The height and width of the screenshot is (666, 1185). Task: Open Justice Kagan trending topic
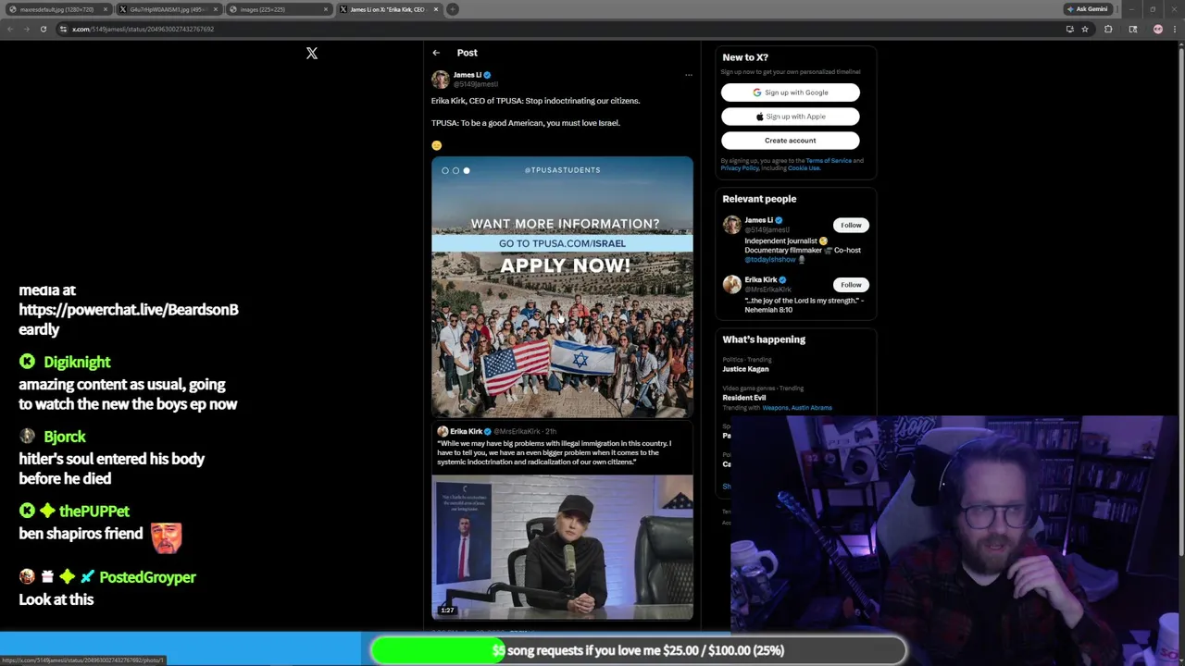click(745, 369)
